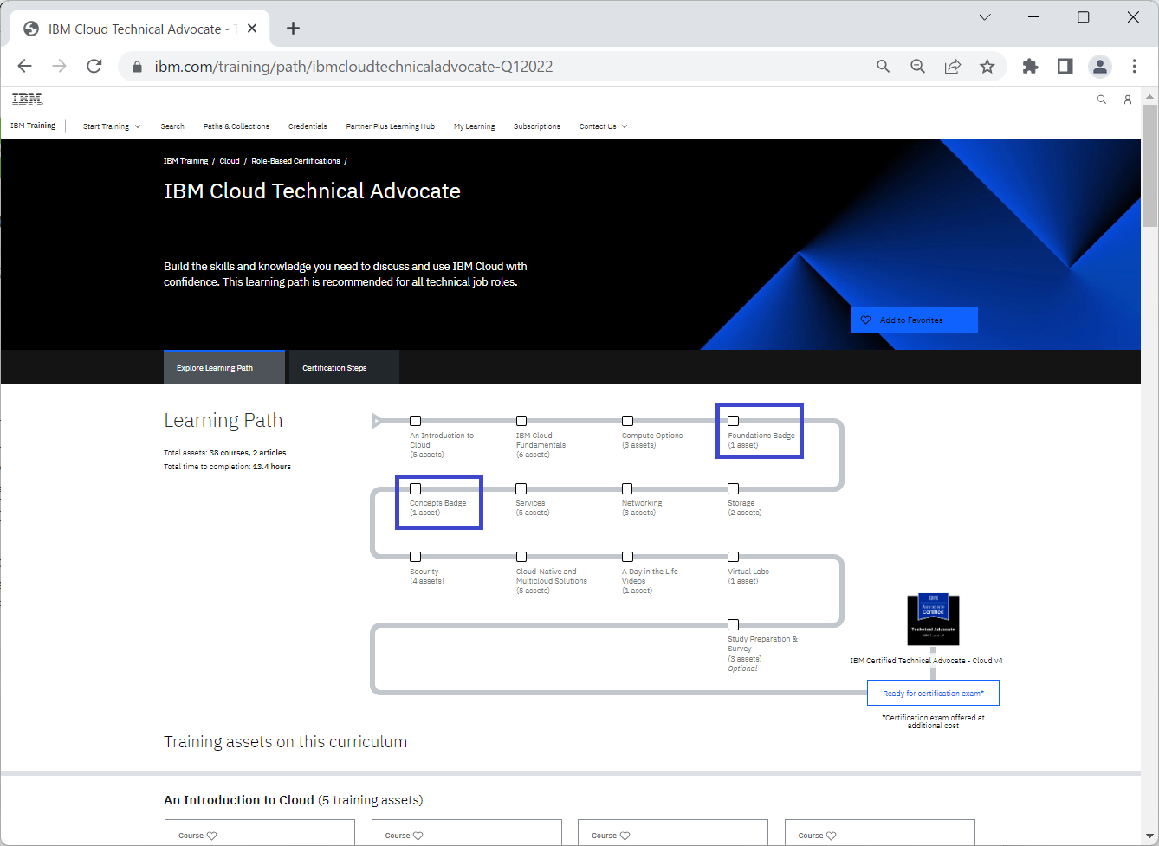
Task: Open the Contact Us dropdown menu
Action: coord(602,126)
